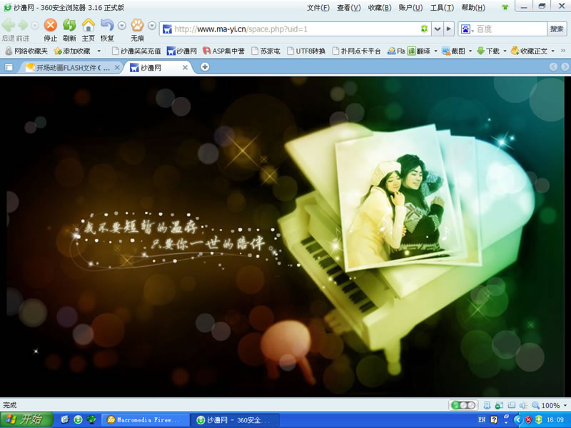
Task: Click the Stop (停止) toolbar icon
Action: pyautogui.click(x=51, y=25)
